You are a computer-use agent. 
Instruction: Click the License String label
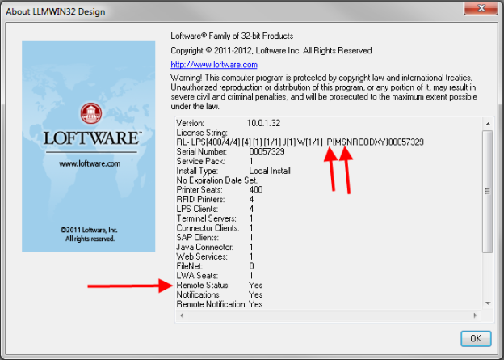pos(202,133)
